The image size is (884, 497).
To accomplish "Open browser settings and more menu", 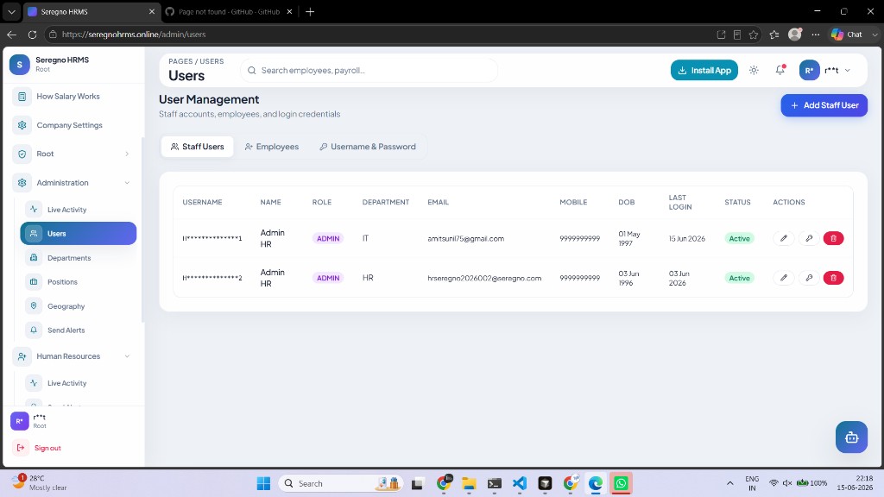I will click(x=815, y=35).
